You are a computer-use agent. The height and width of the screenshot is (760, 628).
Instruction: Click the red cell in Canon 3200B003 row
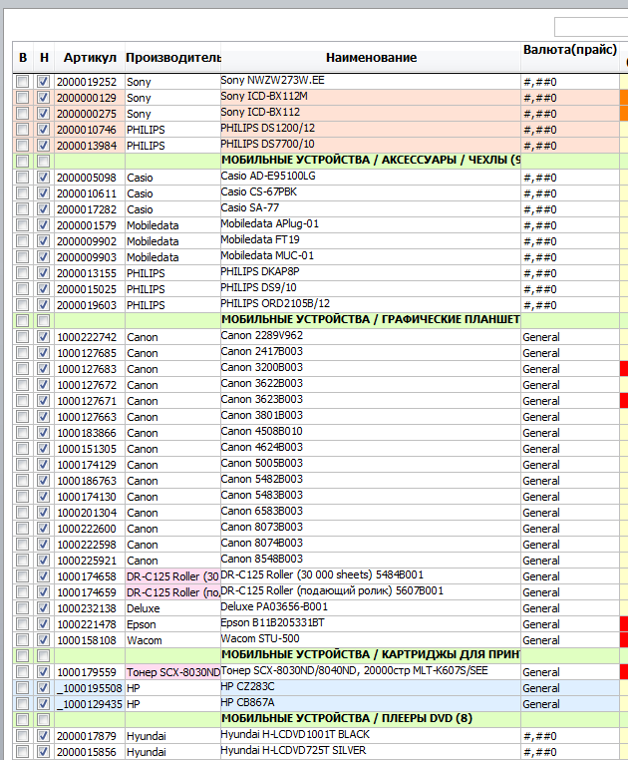pos(624,369)
